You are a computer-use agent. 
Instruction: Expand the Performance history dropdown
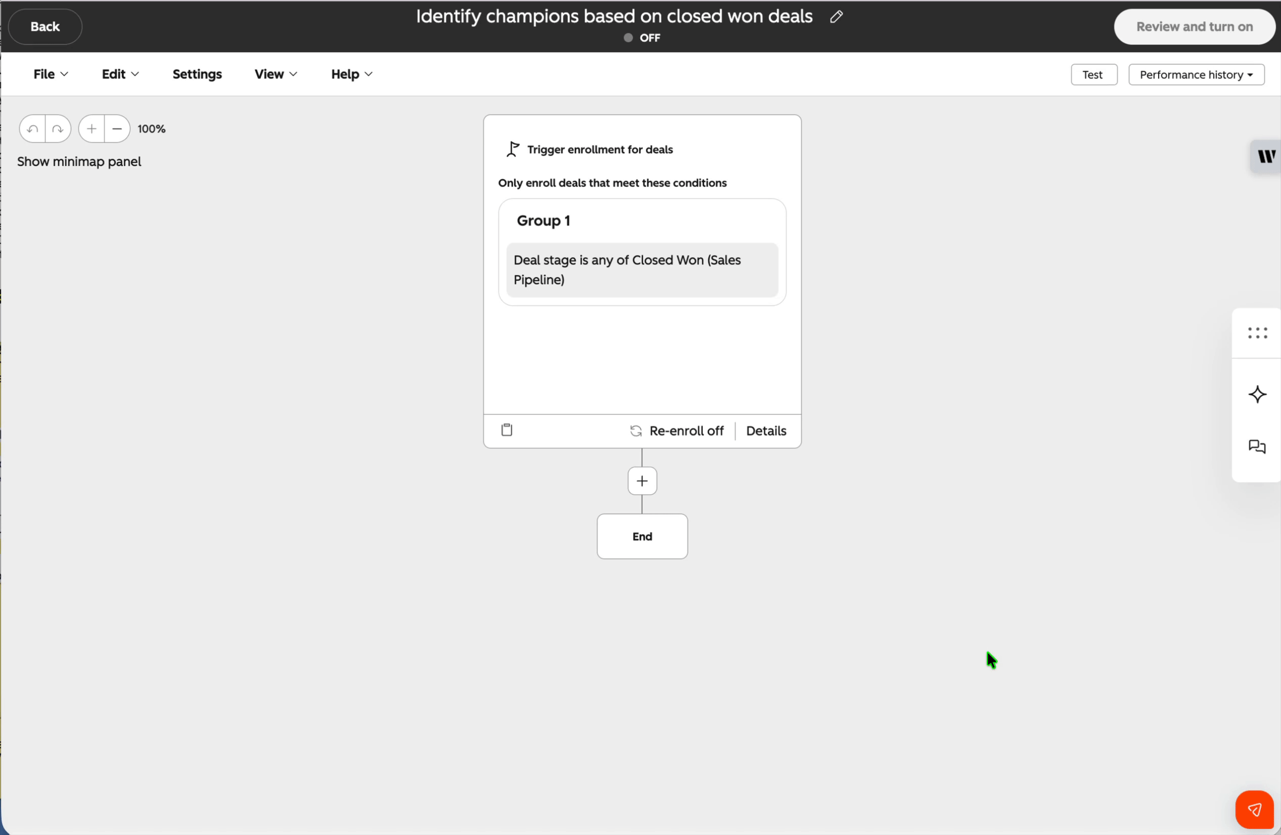pos(1196,75)
